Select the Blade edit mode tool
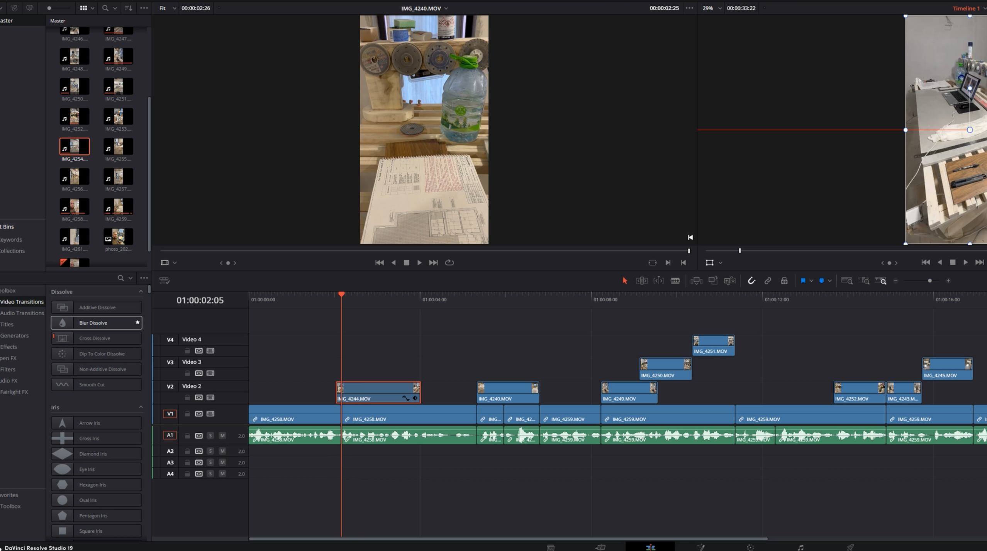This screenshot has width=987, height=551. 675,281
